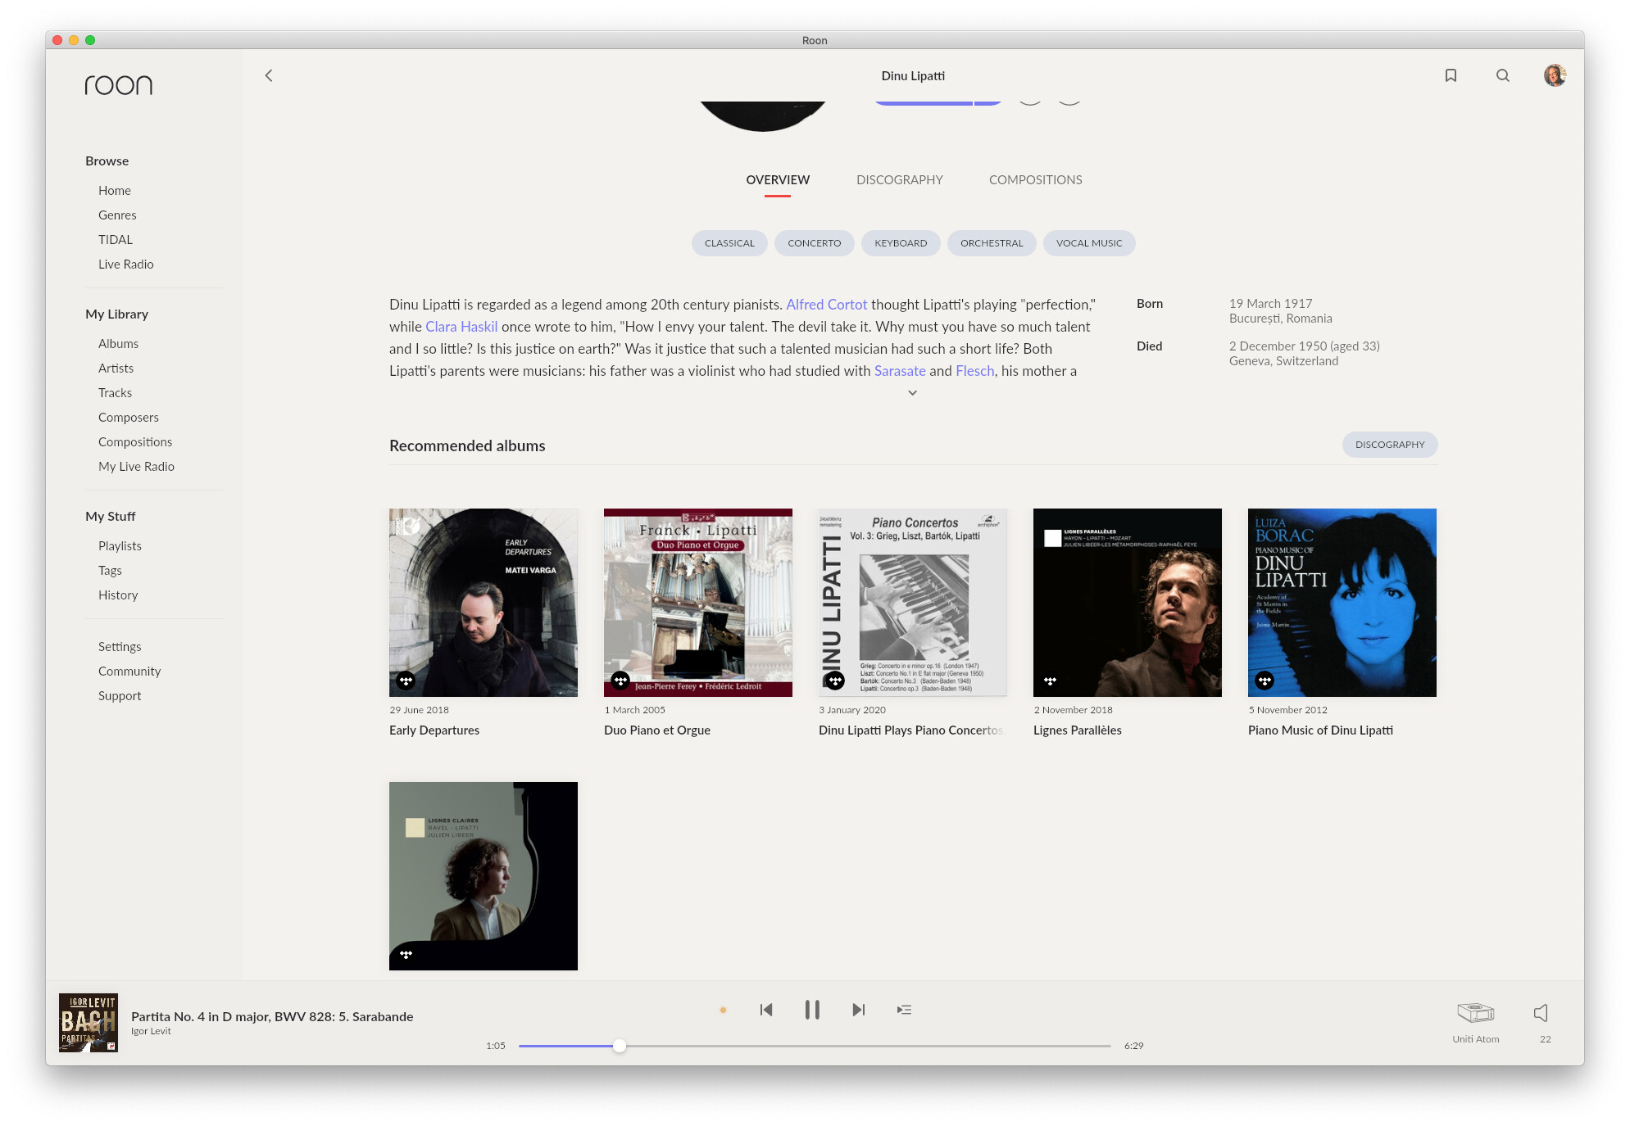Skip to previous track

pos(766,1010)
